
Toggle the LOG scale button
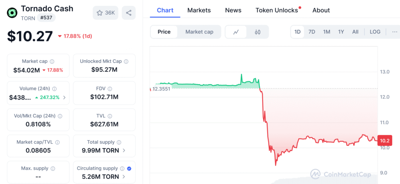coord(375,32)
